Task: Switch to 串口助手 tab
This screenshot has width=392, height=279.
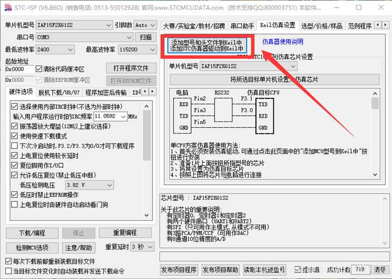Action: click(242, 26)
